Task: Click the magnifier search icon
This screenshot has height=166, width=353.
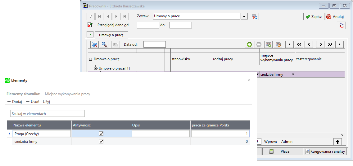Action: click(x=104, y=45)
